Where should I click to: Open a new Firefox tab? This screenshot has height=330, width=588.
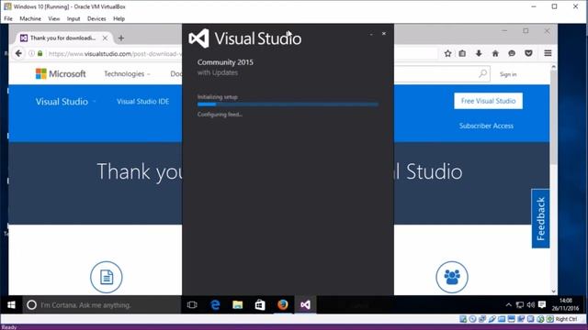tap(121, 38)
